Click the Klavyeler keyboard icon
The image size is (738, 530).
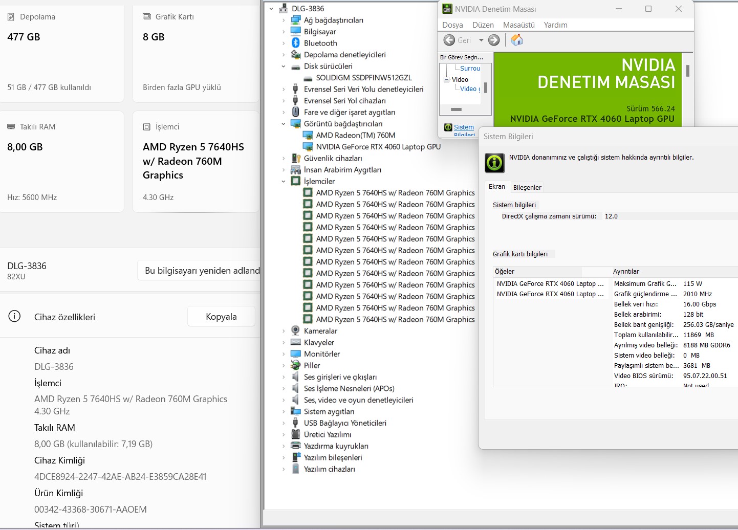coord(295,342)
